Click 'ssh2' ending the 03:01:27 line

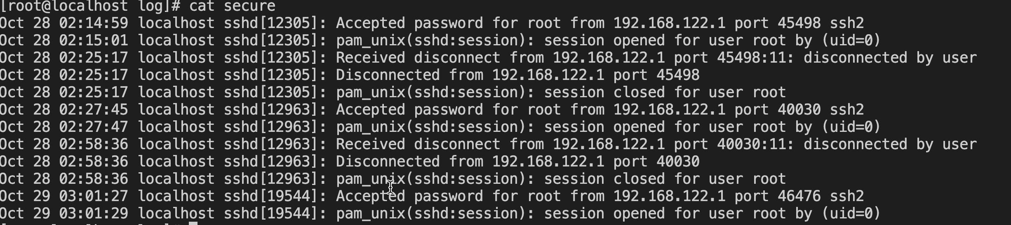click(x=847, y=196)
